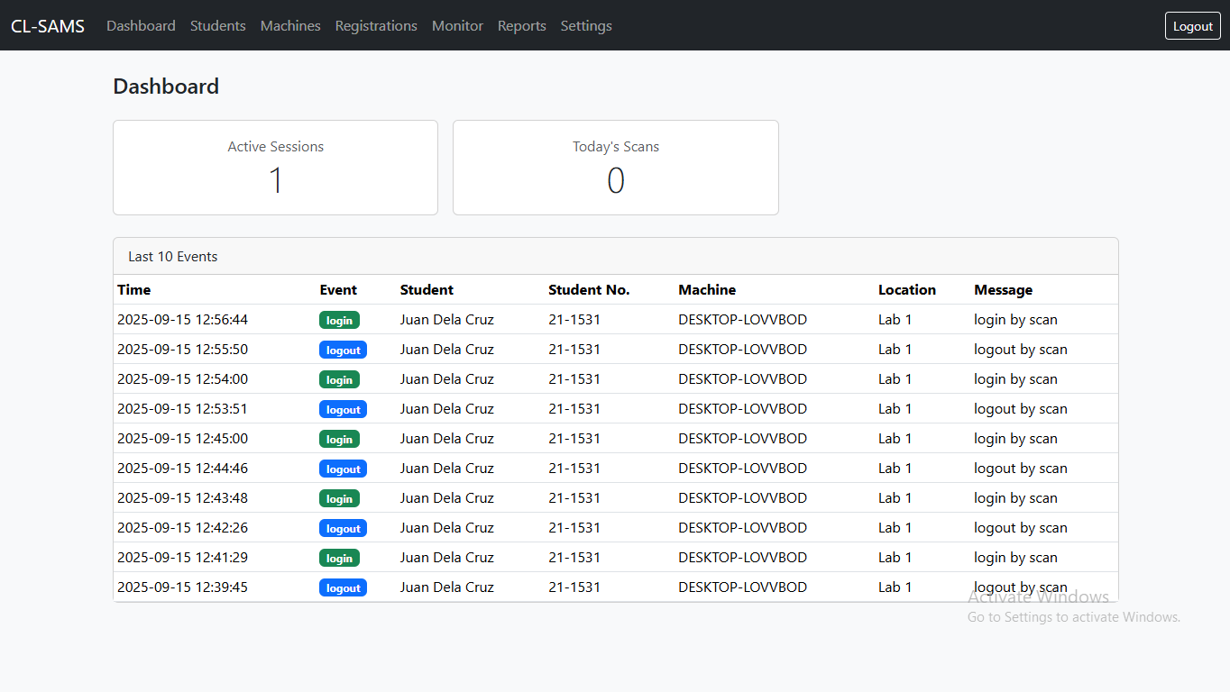This screenshot has height=692, width=1230.
Task: Select the login badge for the 12:54:00 row
Action: point(339,379)
